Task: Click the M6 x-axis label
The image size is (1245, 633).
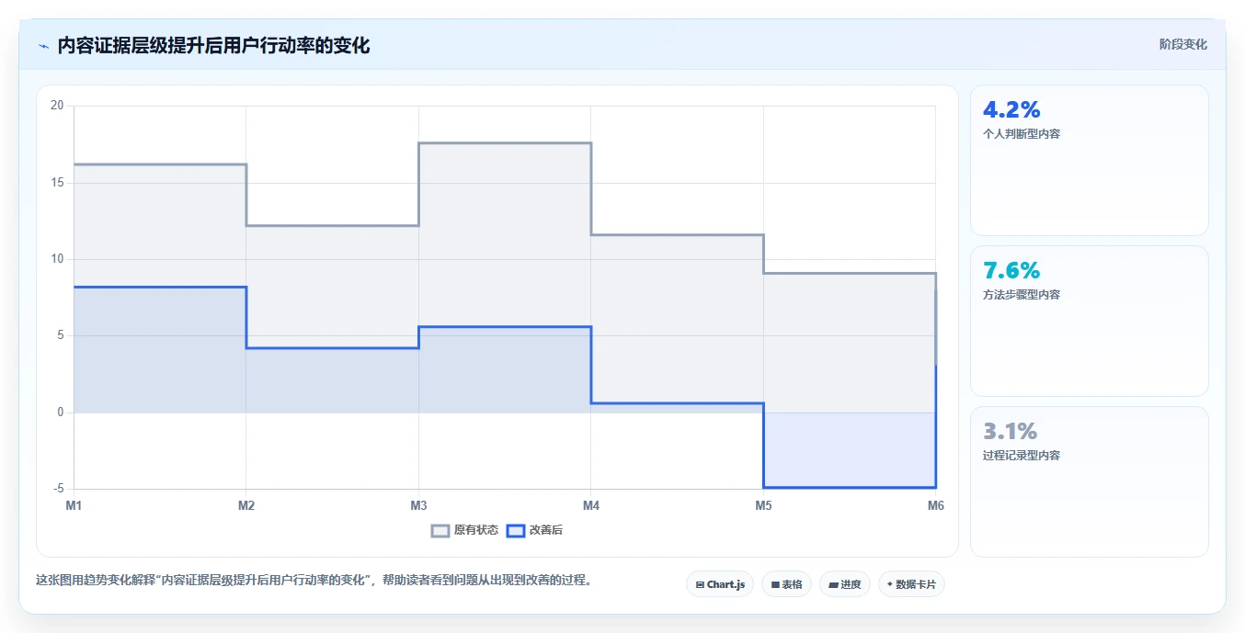Action: [936, 505]
